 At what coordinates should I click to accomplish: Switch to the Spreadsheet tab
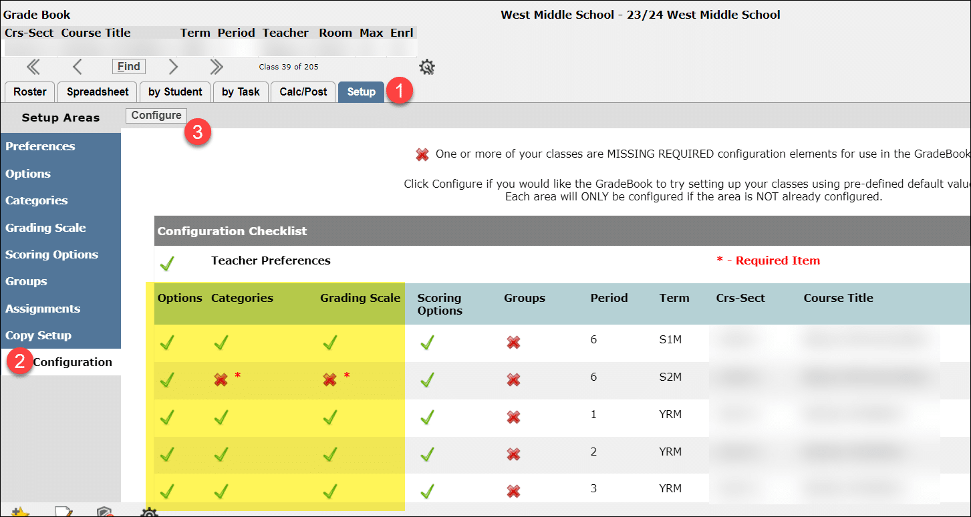(98, 92)
